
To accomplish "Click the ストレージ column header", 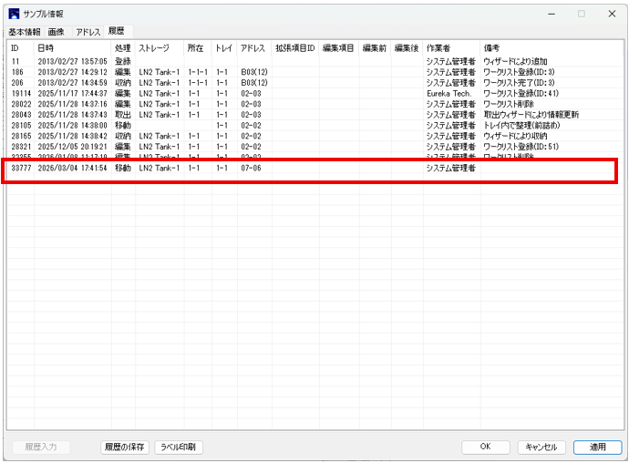I will pyautogui.click(x=153, y=47).
